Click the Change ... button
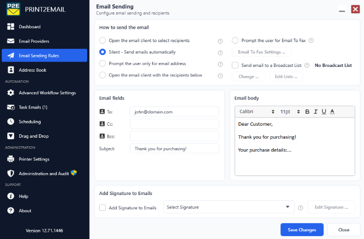364x239 pixels. tap(249, 76)
